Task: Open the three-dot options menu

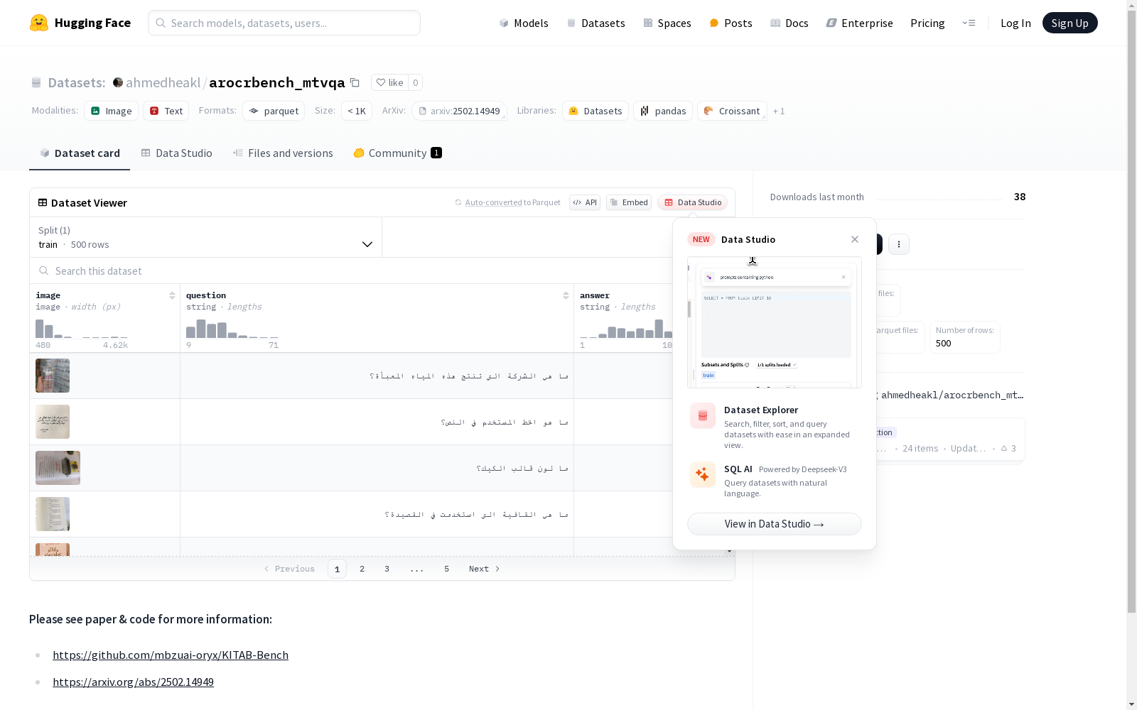Action: pos(899,244)
